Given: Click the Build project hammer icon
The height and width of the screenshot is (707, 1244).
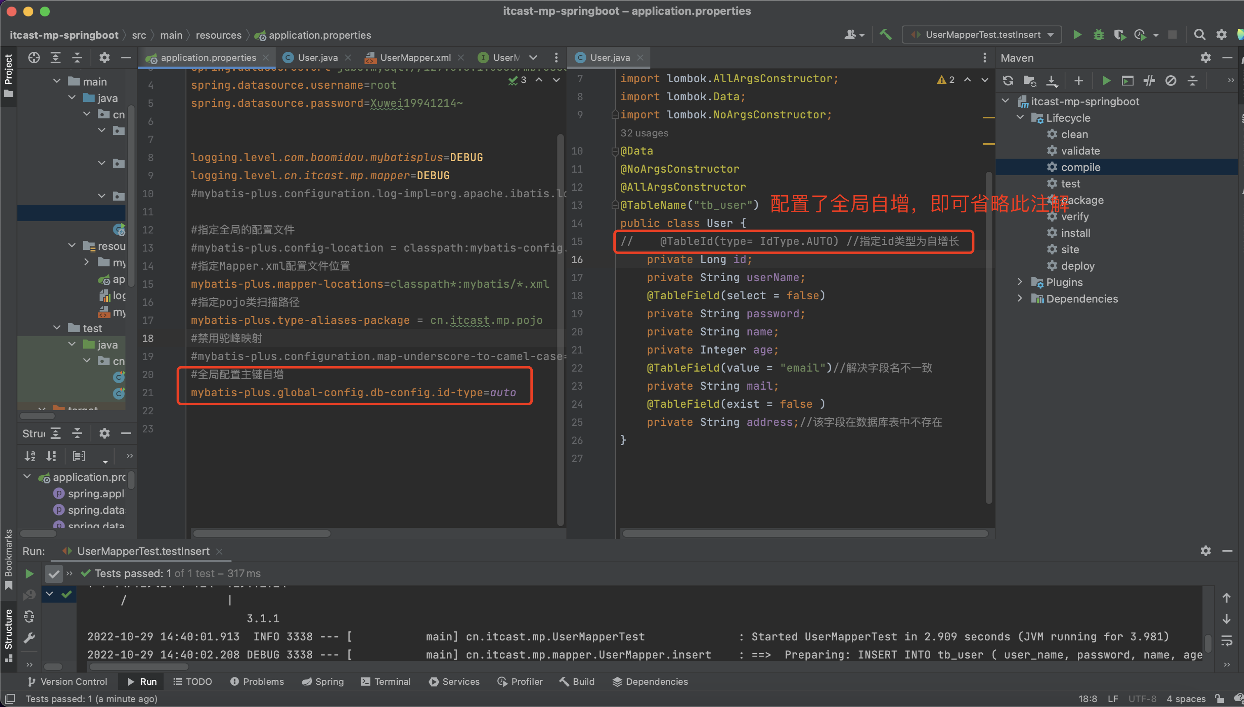Looking at the screenshot, I should pos(885,35).
